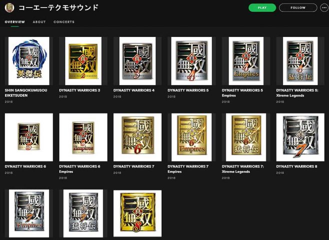The image size is (329, 240).
Task: Click the DYNASTY WARRIORS 4 title link
Action: 134,90
